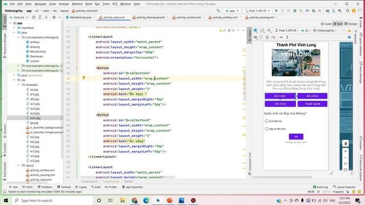
Task: Open the Android project view dropdown
Action: (x=19, y=18)
